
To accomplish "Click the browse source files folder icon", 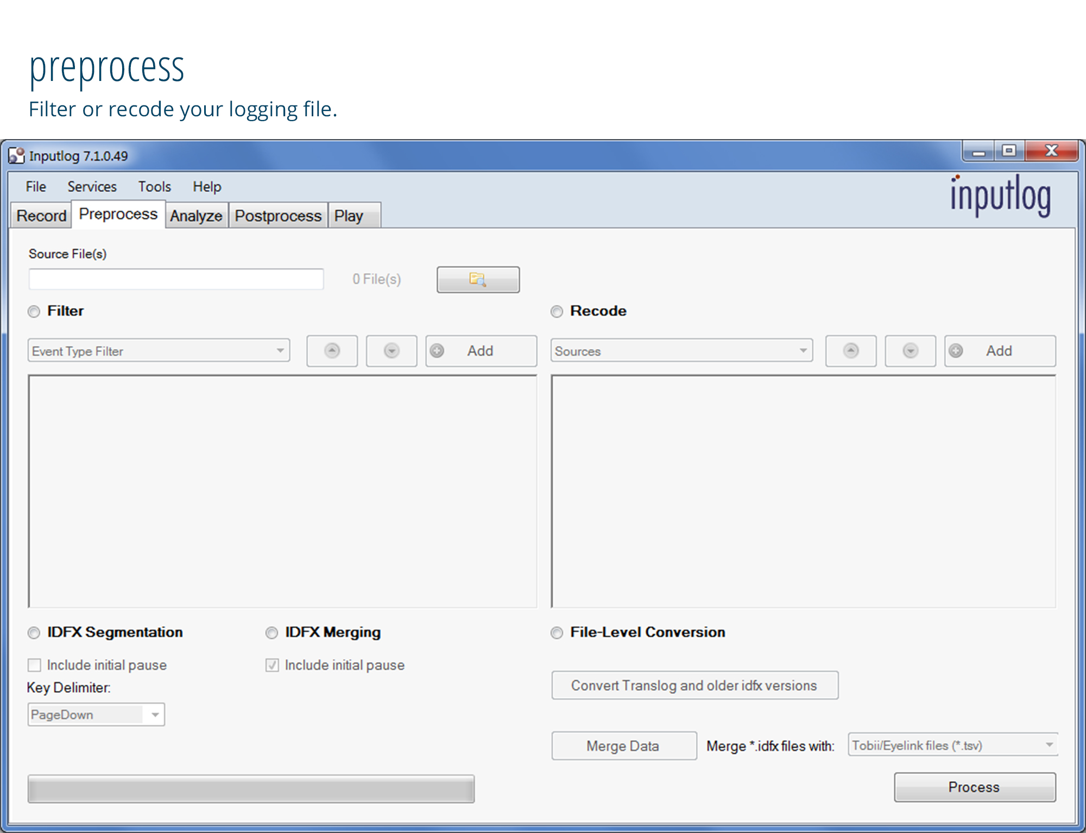I will [478, 279].
